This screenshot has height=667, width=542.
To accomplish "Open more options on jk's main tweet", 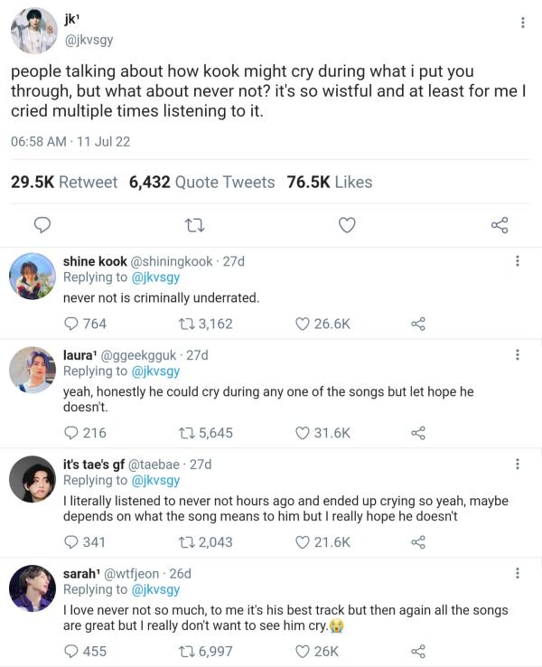I will (522, 23).
